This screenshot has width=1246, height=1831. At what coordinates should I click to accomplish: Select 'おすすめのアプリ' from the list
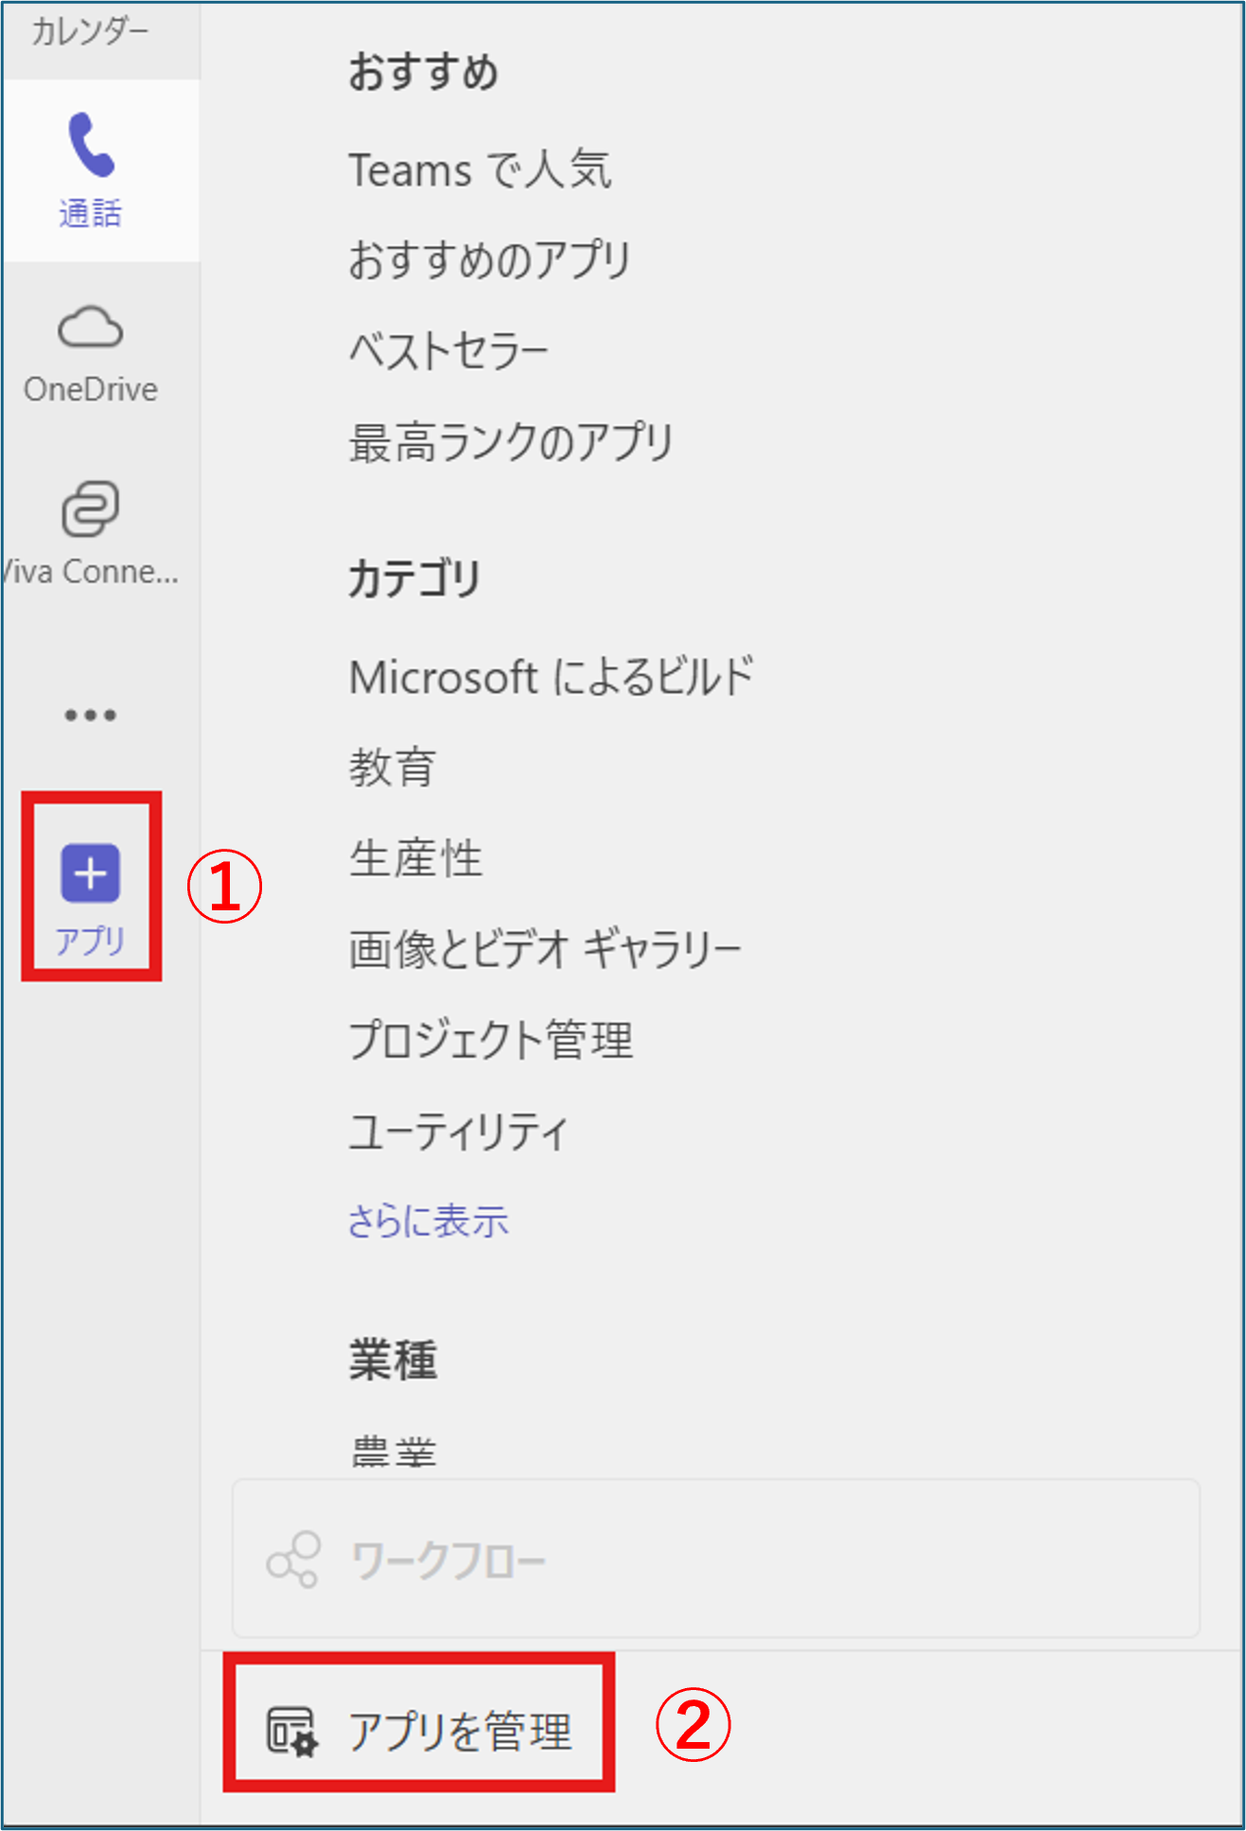(x=489, y=260)
